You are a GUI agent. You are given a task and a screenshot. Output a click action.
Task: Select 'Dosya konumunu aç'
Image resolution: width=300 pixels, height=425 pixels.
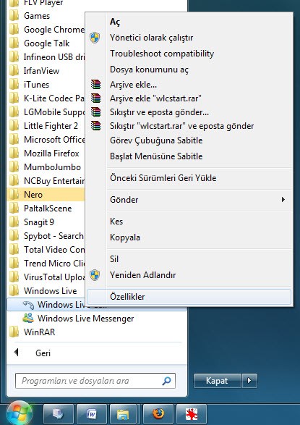click(x=189, y=70)
